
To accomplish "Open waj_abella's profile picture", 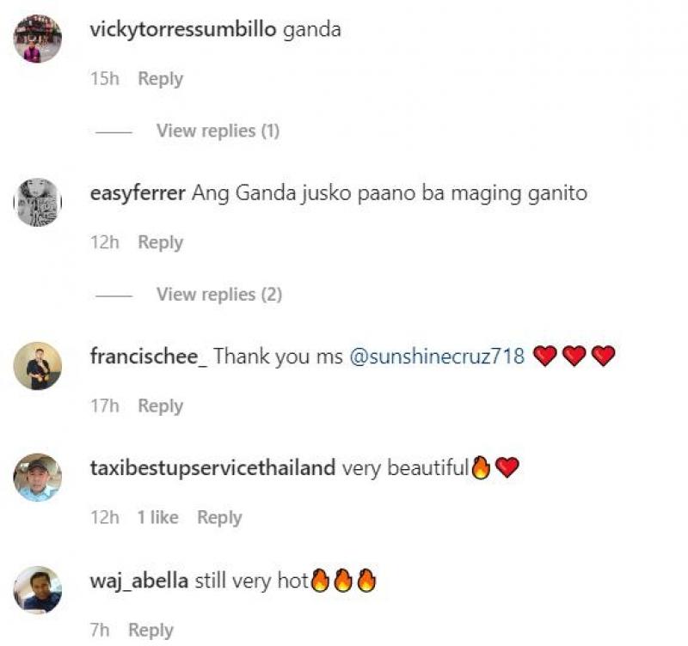I will pyautogui.click(x=38, y=590).
